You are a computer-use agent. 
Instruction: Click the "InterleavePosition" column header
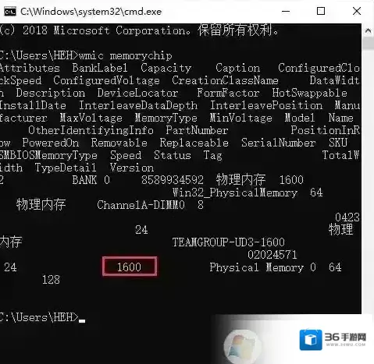click(266, 105)
